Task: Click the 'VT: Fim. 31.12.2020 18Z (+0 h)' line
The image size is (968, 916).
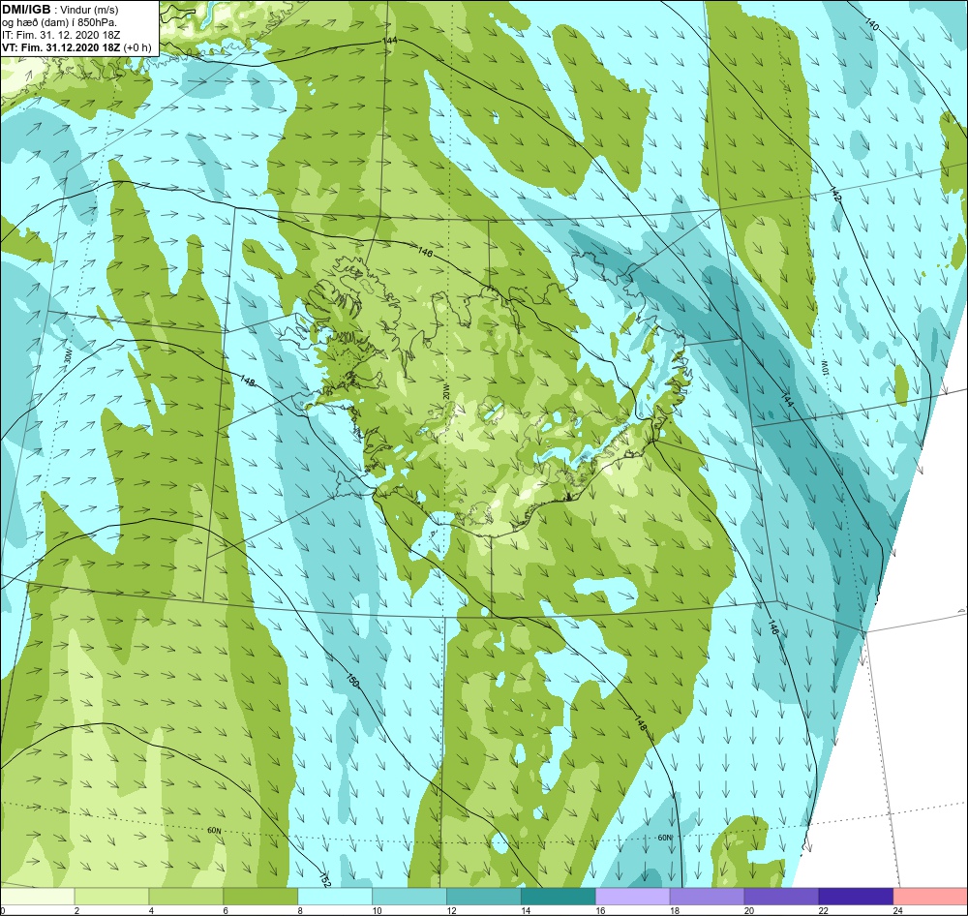Action: click(76, 47)
